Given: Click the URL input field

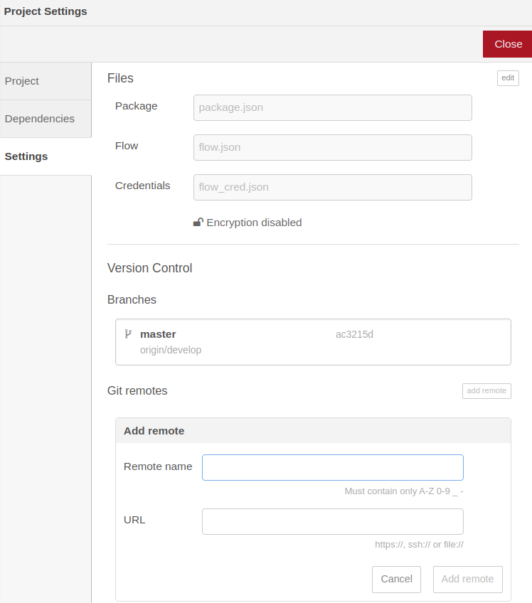Looking at the screenshot, I should 332,521.
